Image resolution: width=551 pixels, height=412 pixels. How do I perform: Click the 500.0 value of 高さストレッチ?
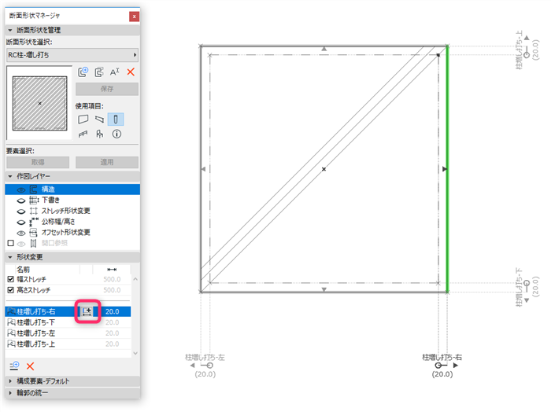click(112, 290)
